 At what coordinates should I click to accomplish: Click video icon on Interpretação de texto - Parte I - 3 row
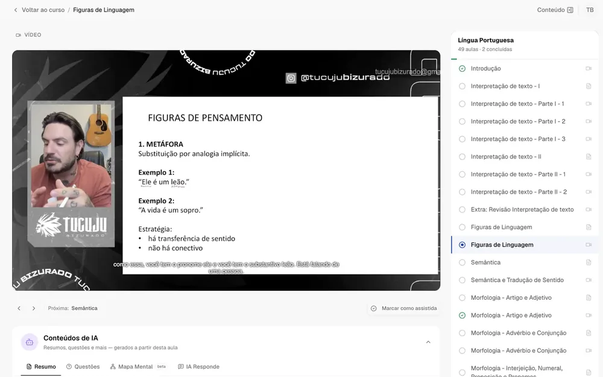pos(589,139)
